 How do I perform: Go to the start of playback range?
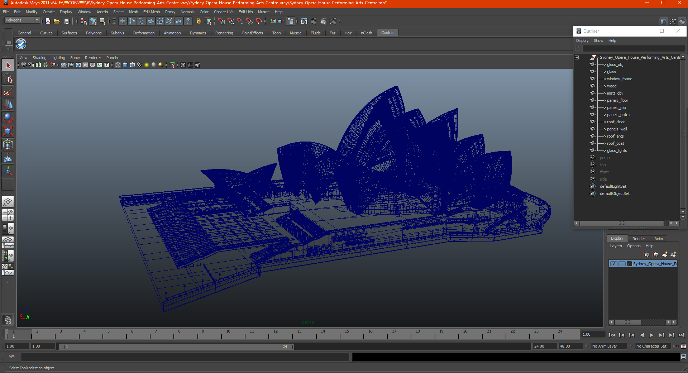point(612,335)
